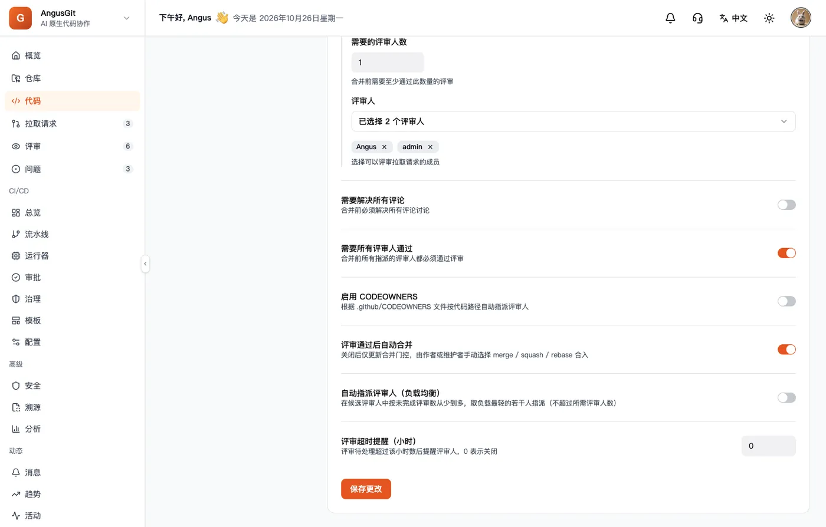Open 仓库 in the sidebar
The height and width of the screenshot is (527, 826).
pyautogui.click(x=72, y=78)
